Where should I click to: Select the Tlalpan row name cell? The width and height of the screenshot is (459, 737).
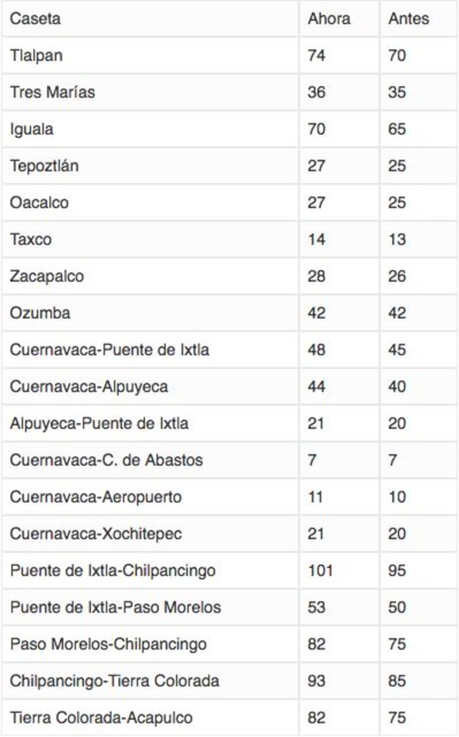click(36, 56)
